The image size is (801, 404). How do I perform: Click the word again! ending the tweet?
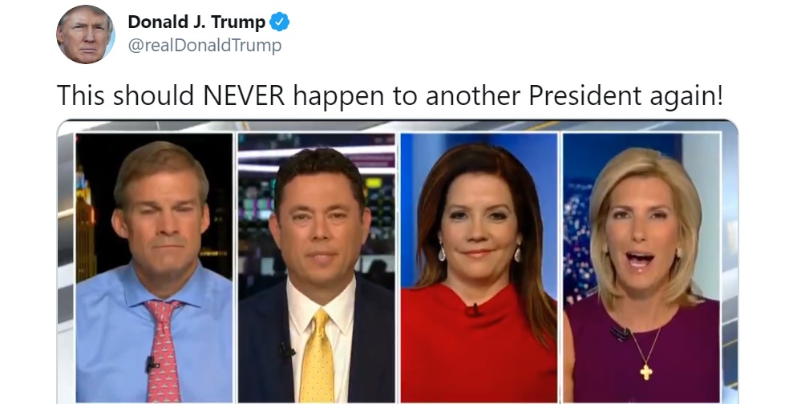tap(686, 96)
